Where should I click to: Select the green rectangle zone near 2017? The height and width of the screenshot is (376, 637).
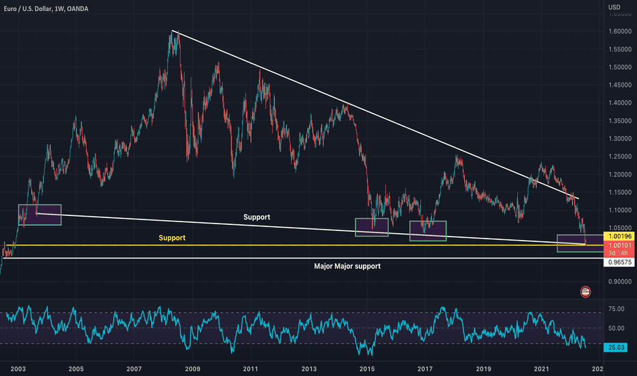[x=428, y=231]
